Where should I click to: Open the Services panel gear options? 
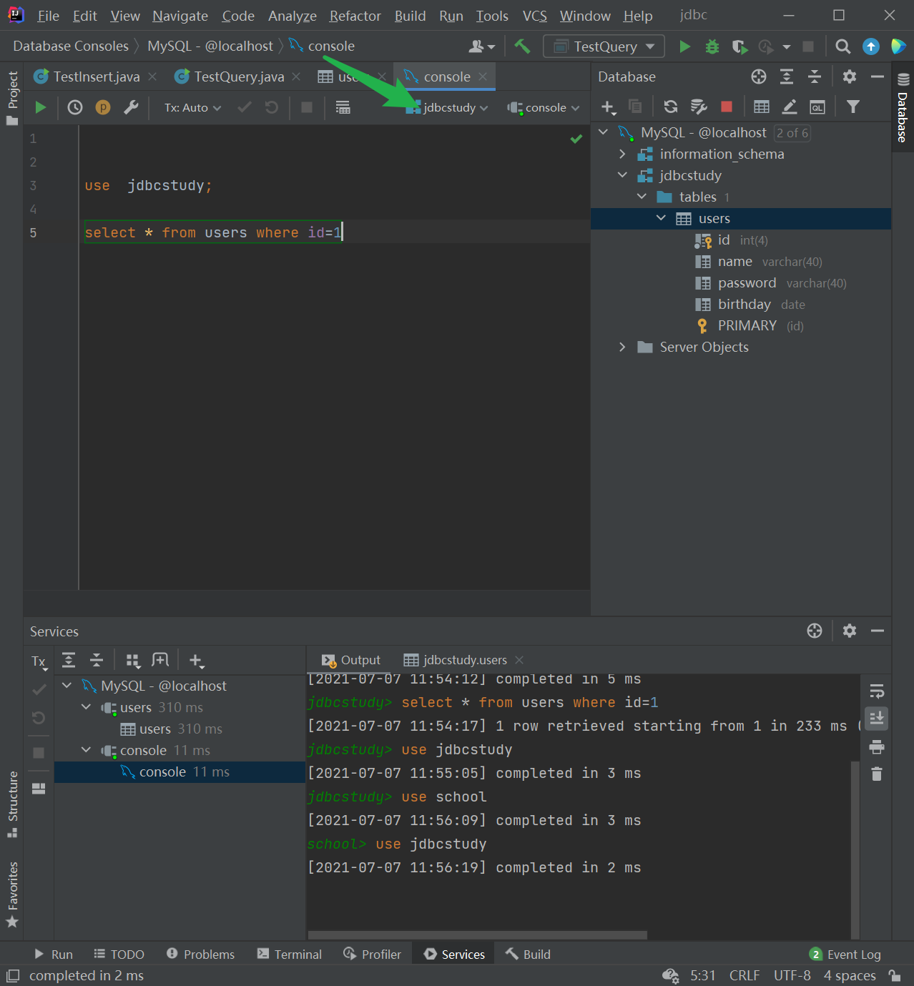click(850, 631)
